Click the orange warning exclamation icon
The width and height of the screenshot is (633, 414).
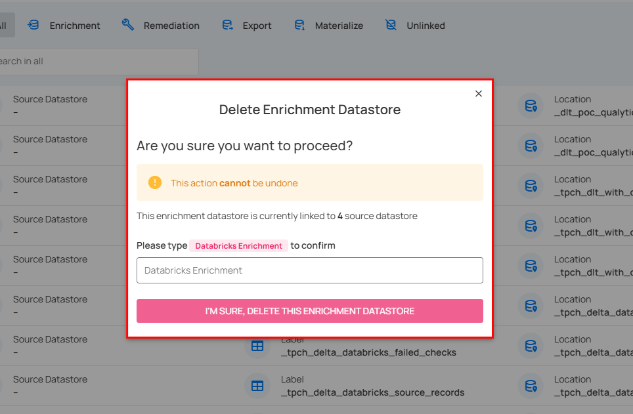[154, 183]
